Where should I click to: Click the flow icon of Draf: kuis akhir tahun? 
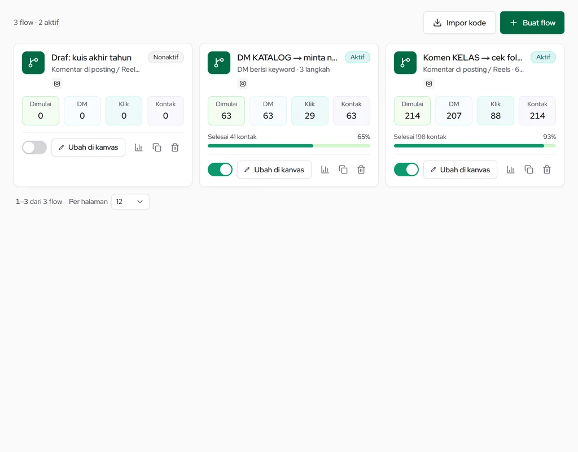(x=33, y=63)
